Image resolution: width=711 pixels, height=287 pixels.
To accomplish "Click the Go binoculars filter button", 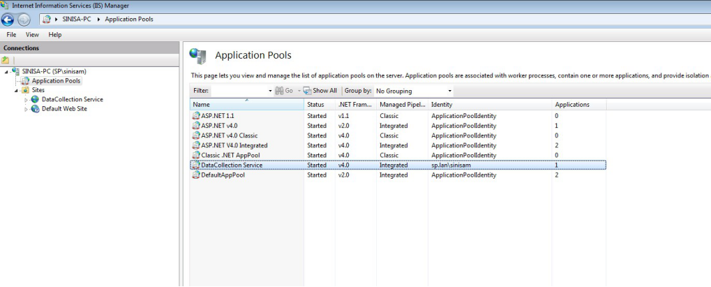I will coord(284,91).
